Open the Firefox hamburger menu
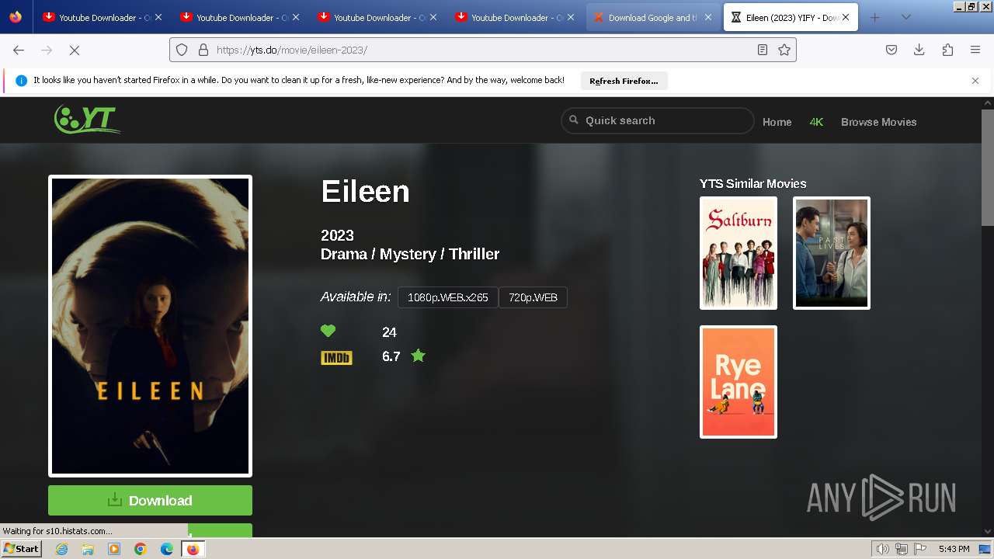 coord(975,50)
